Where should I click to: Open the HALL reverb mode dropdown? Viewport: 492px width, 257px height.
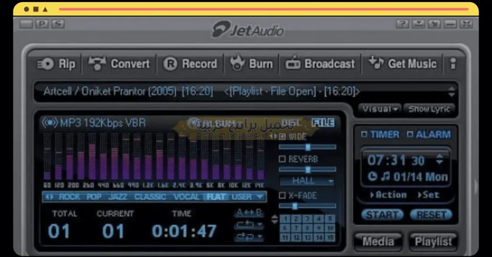[x=307, y=181]
